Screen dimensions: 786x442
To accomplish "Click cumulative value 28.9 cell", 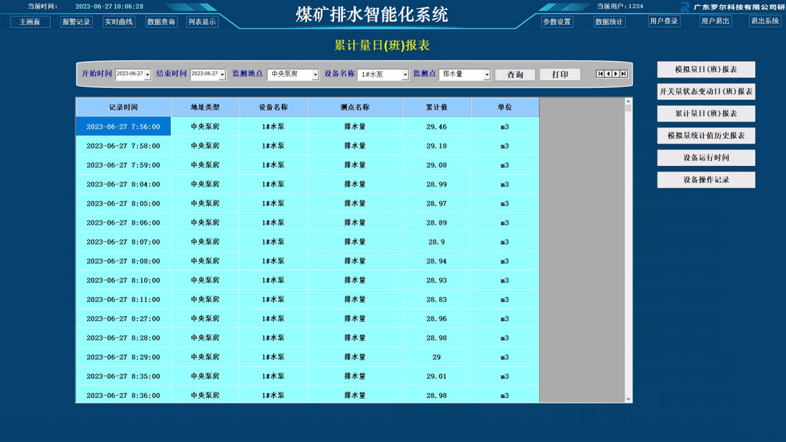I will (437, 242).
